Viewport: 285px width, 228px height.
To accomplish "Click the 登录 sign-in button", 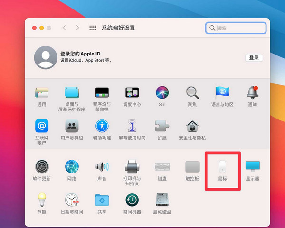I will click(x=254, y=58).
